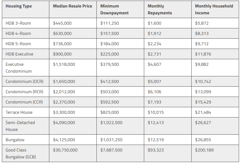Click HDB Executive monthly repayment $2,731
This screenshot has height=163, width=245.
click(154, 54)
